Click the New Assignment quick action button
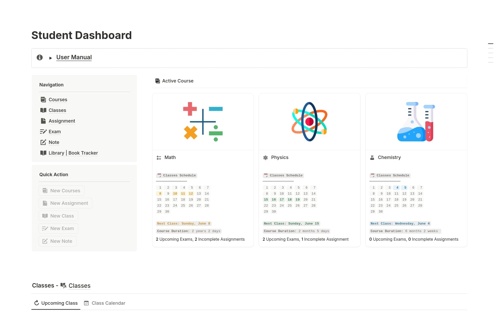The height and width of the screenshot is (312, 500). pos(65,203)
